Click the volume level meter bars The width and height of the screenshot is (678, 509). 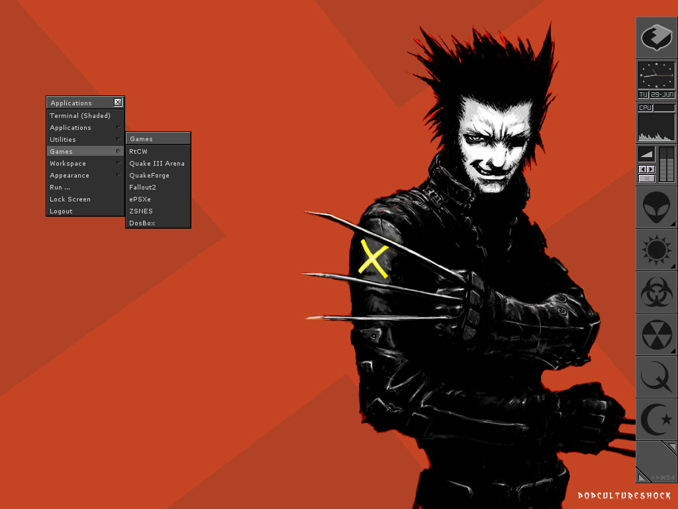pos(667,164)
